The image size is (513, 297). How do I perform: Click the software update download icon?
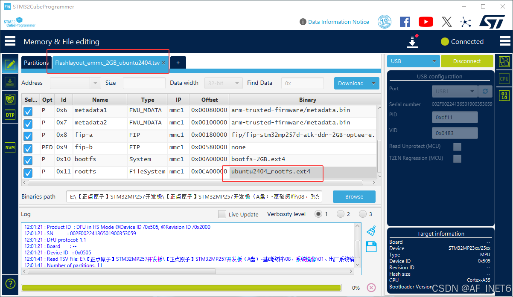tap(412, 42)
